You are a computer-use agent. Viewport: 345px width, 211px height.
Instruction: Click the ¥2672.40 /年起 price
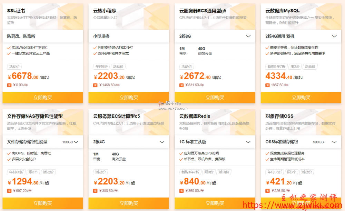[200, 76]
